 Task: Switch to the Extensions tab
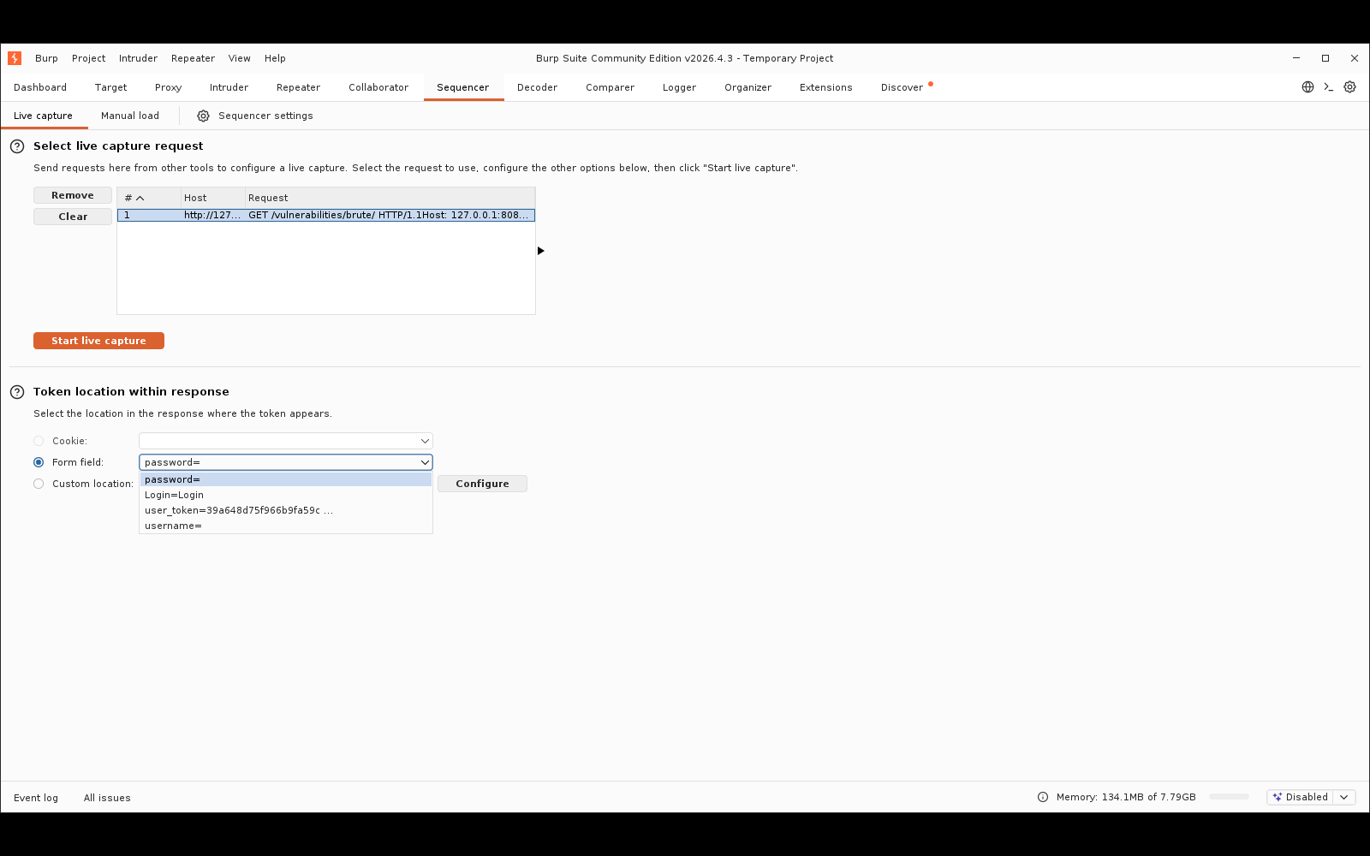pyautogui.click(x=825, y=87)
